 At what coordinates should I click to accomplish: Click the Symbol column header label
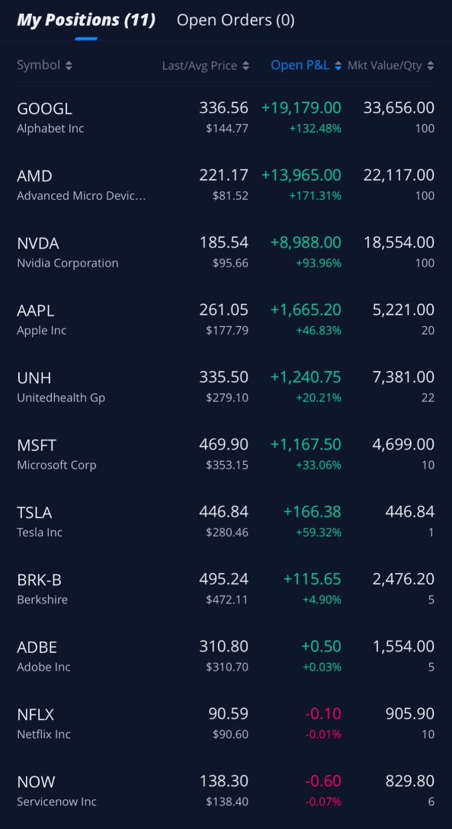click(x=39, y=66)
